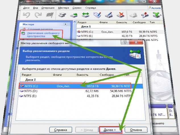The image size is (180, 135).
Task: Click the NTFS (D:) disk icon in wizard
Action: pyautogui.click(x=21, y=91)
